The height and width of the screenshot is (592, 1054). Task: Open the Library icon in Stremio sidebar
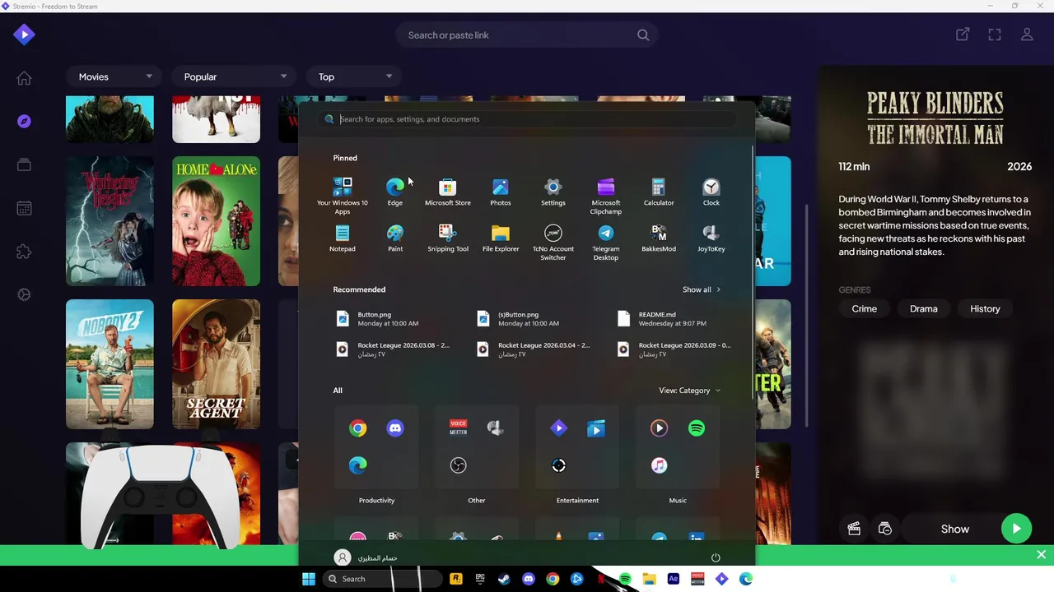[24, 165]
